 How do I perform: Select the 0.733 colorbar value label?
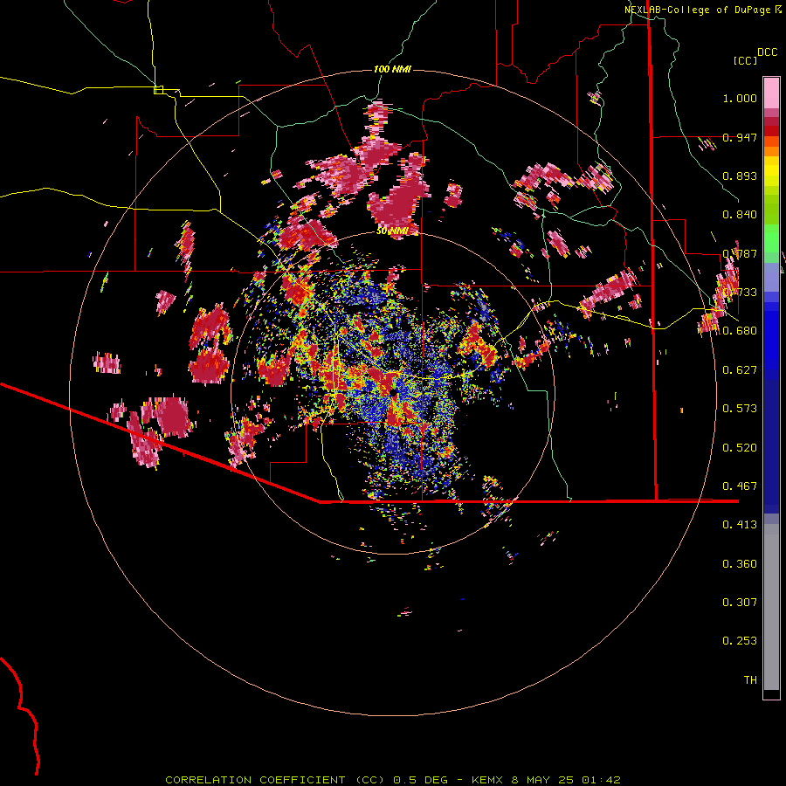pos(740,292)
